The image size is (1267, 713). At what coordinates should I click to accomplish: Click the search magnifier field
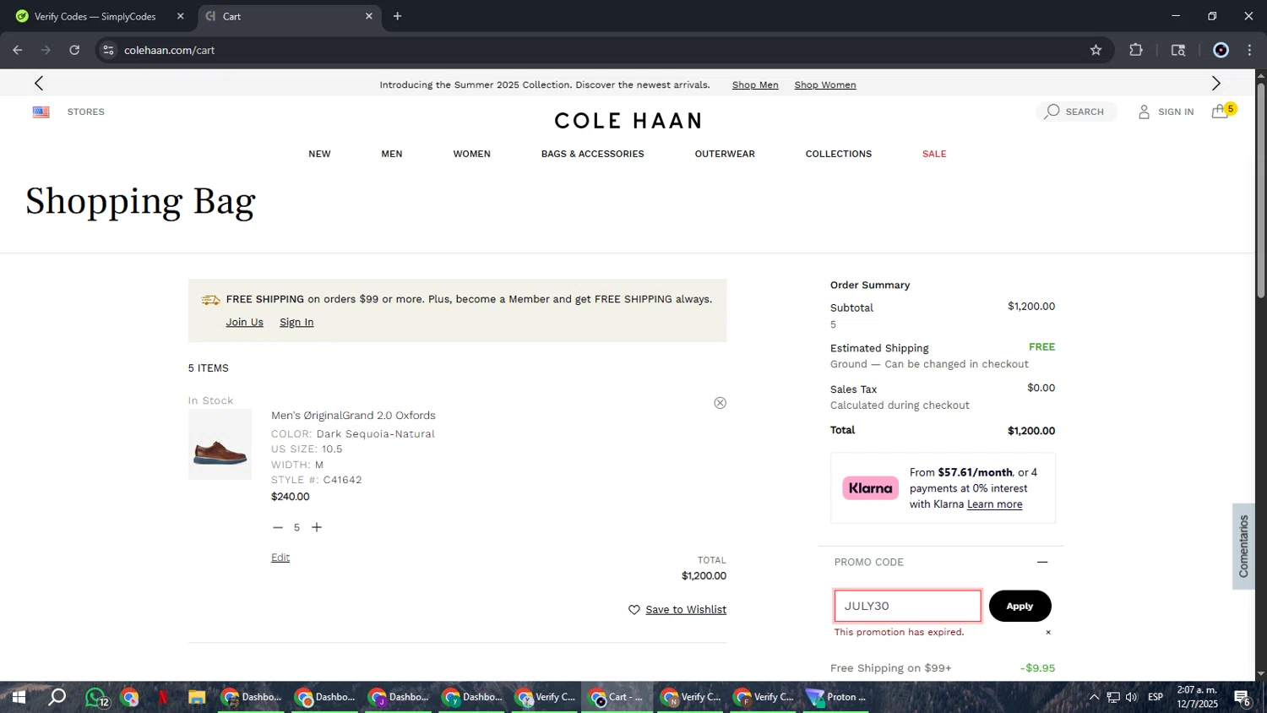[x=1076, y=112]
